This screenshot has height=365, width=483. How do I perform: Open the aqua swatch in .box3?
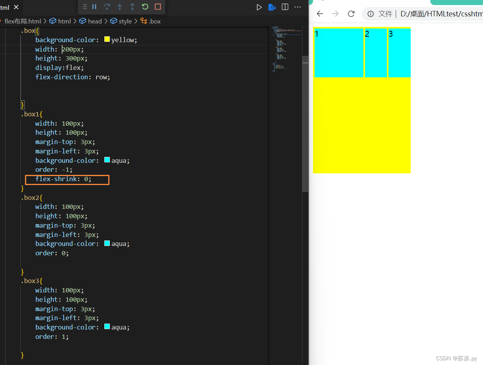[x=107, y=327]
